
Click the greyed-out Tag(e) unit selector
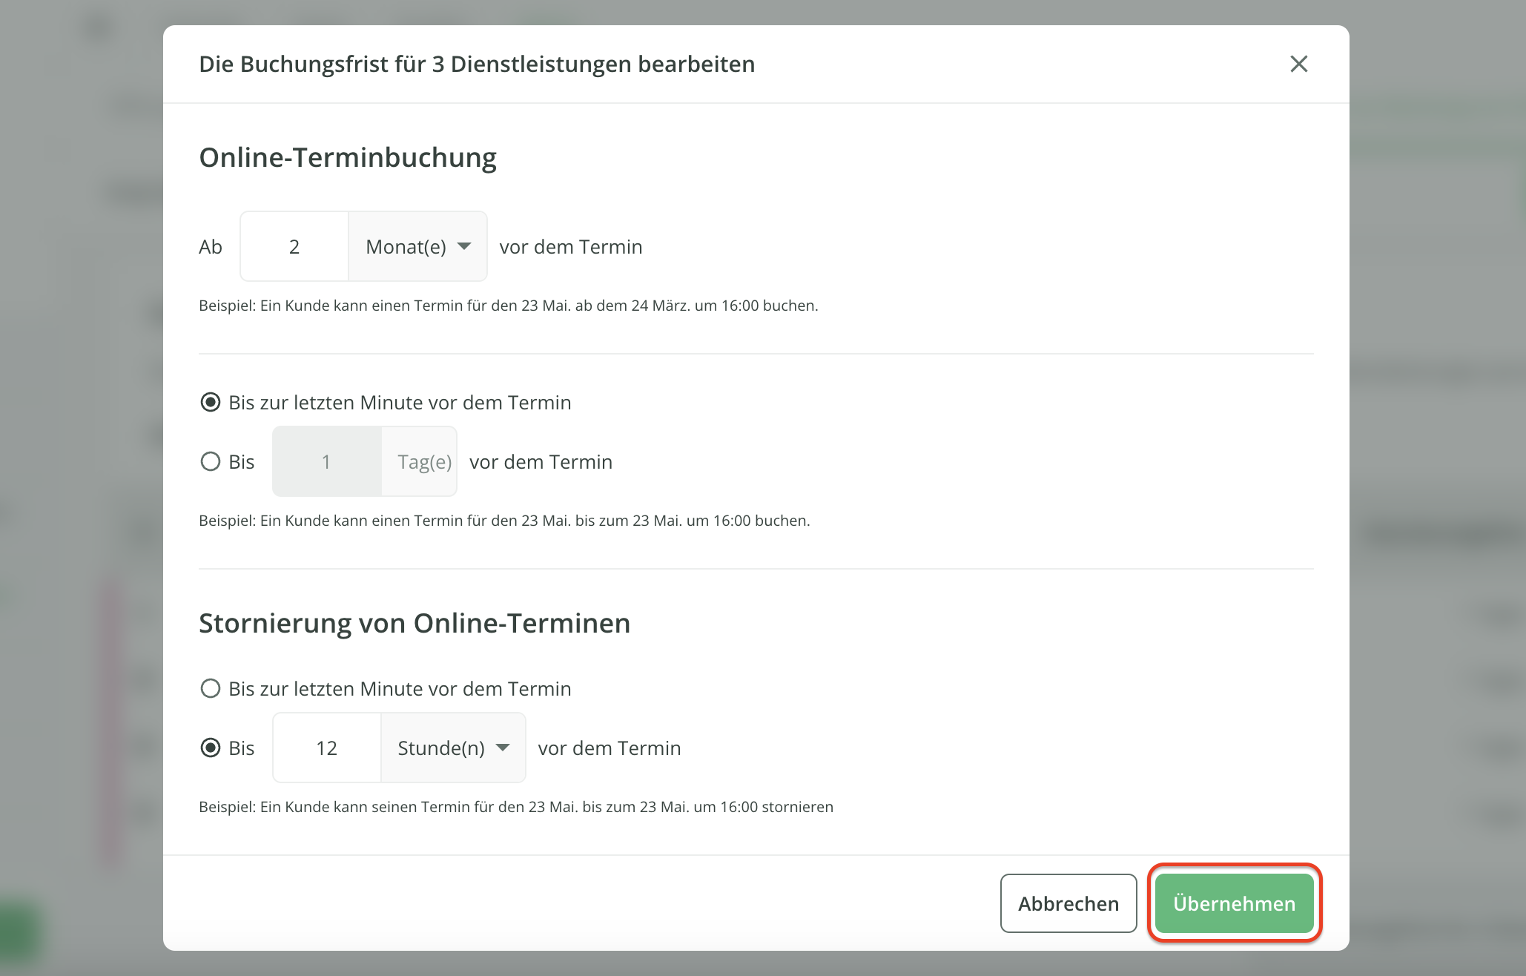423,461
